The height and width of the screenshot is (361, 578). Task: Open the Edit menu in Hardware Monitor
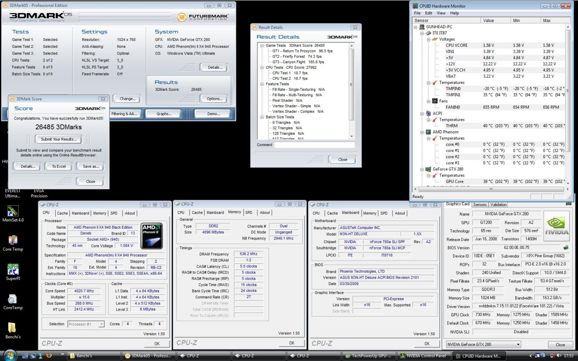[x=428, y=13]
